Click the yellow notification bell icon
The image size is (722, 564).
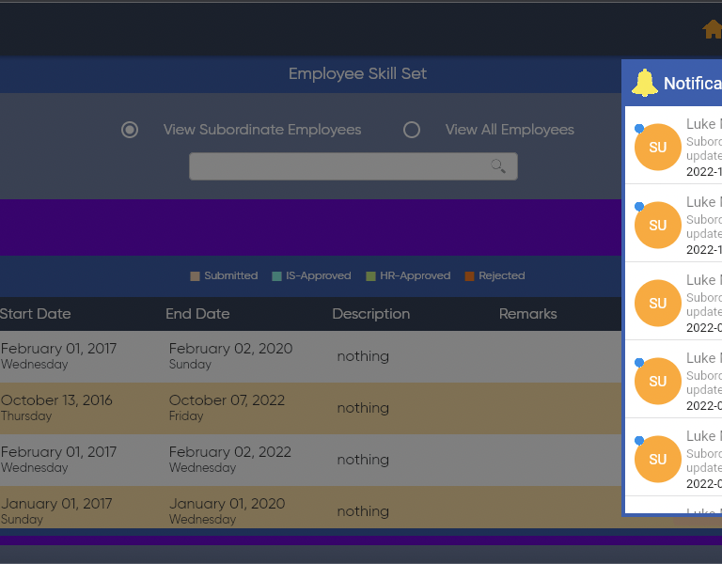[645, 83]
